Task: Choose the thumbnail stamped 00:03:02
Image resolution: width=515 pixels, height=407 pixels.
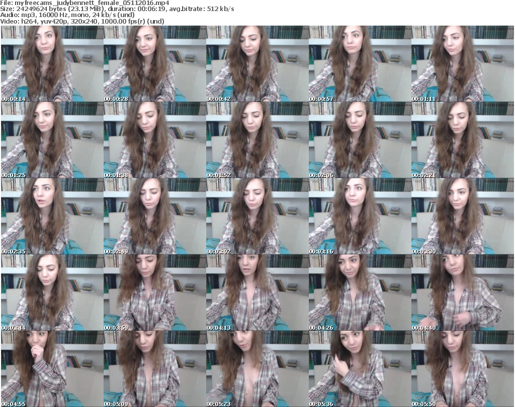Action: (257, 216)
